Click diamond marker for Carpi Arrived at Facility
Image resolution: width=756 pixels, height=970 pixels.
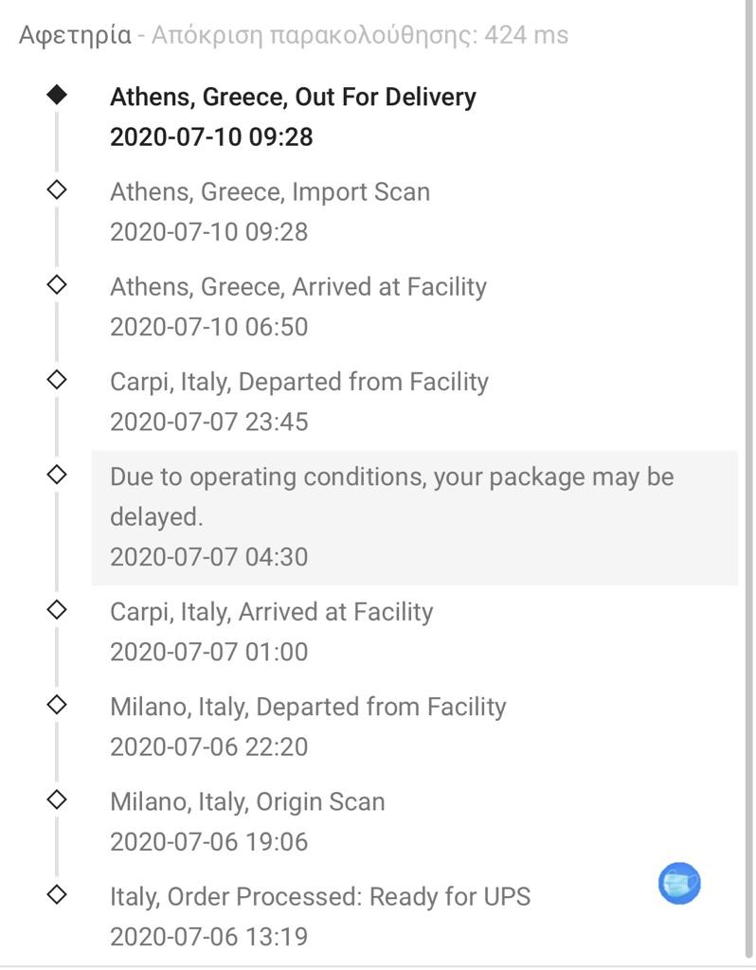(57, 609)
